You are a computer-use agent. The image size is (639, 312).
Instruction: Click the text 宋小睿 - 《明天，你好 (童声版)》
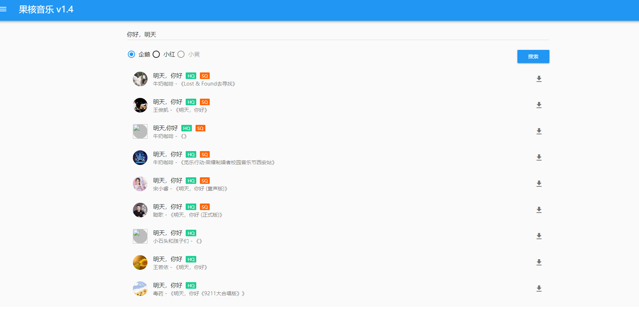[190, 189]
